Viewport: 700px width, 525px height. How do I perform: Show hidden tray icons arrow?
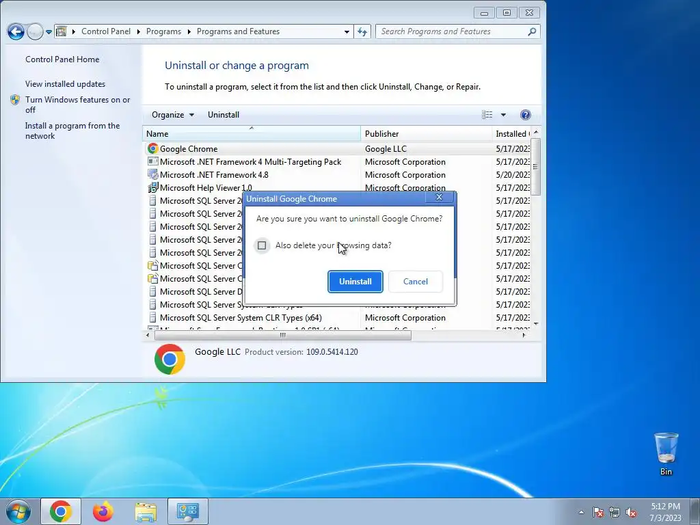(x=581, y=512)
